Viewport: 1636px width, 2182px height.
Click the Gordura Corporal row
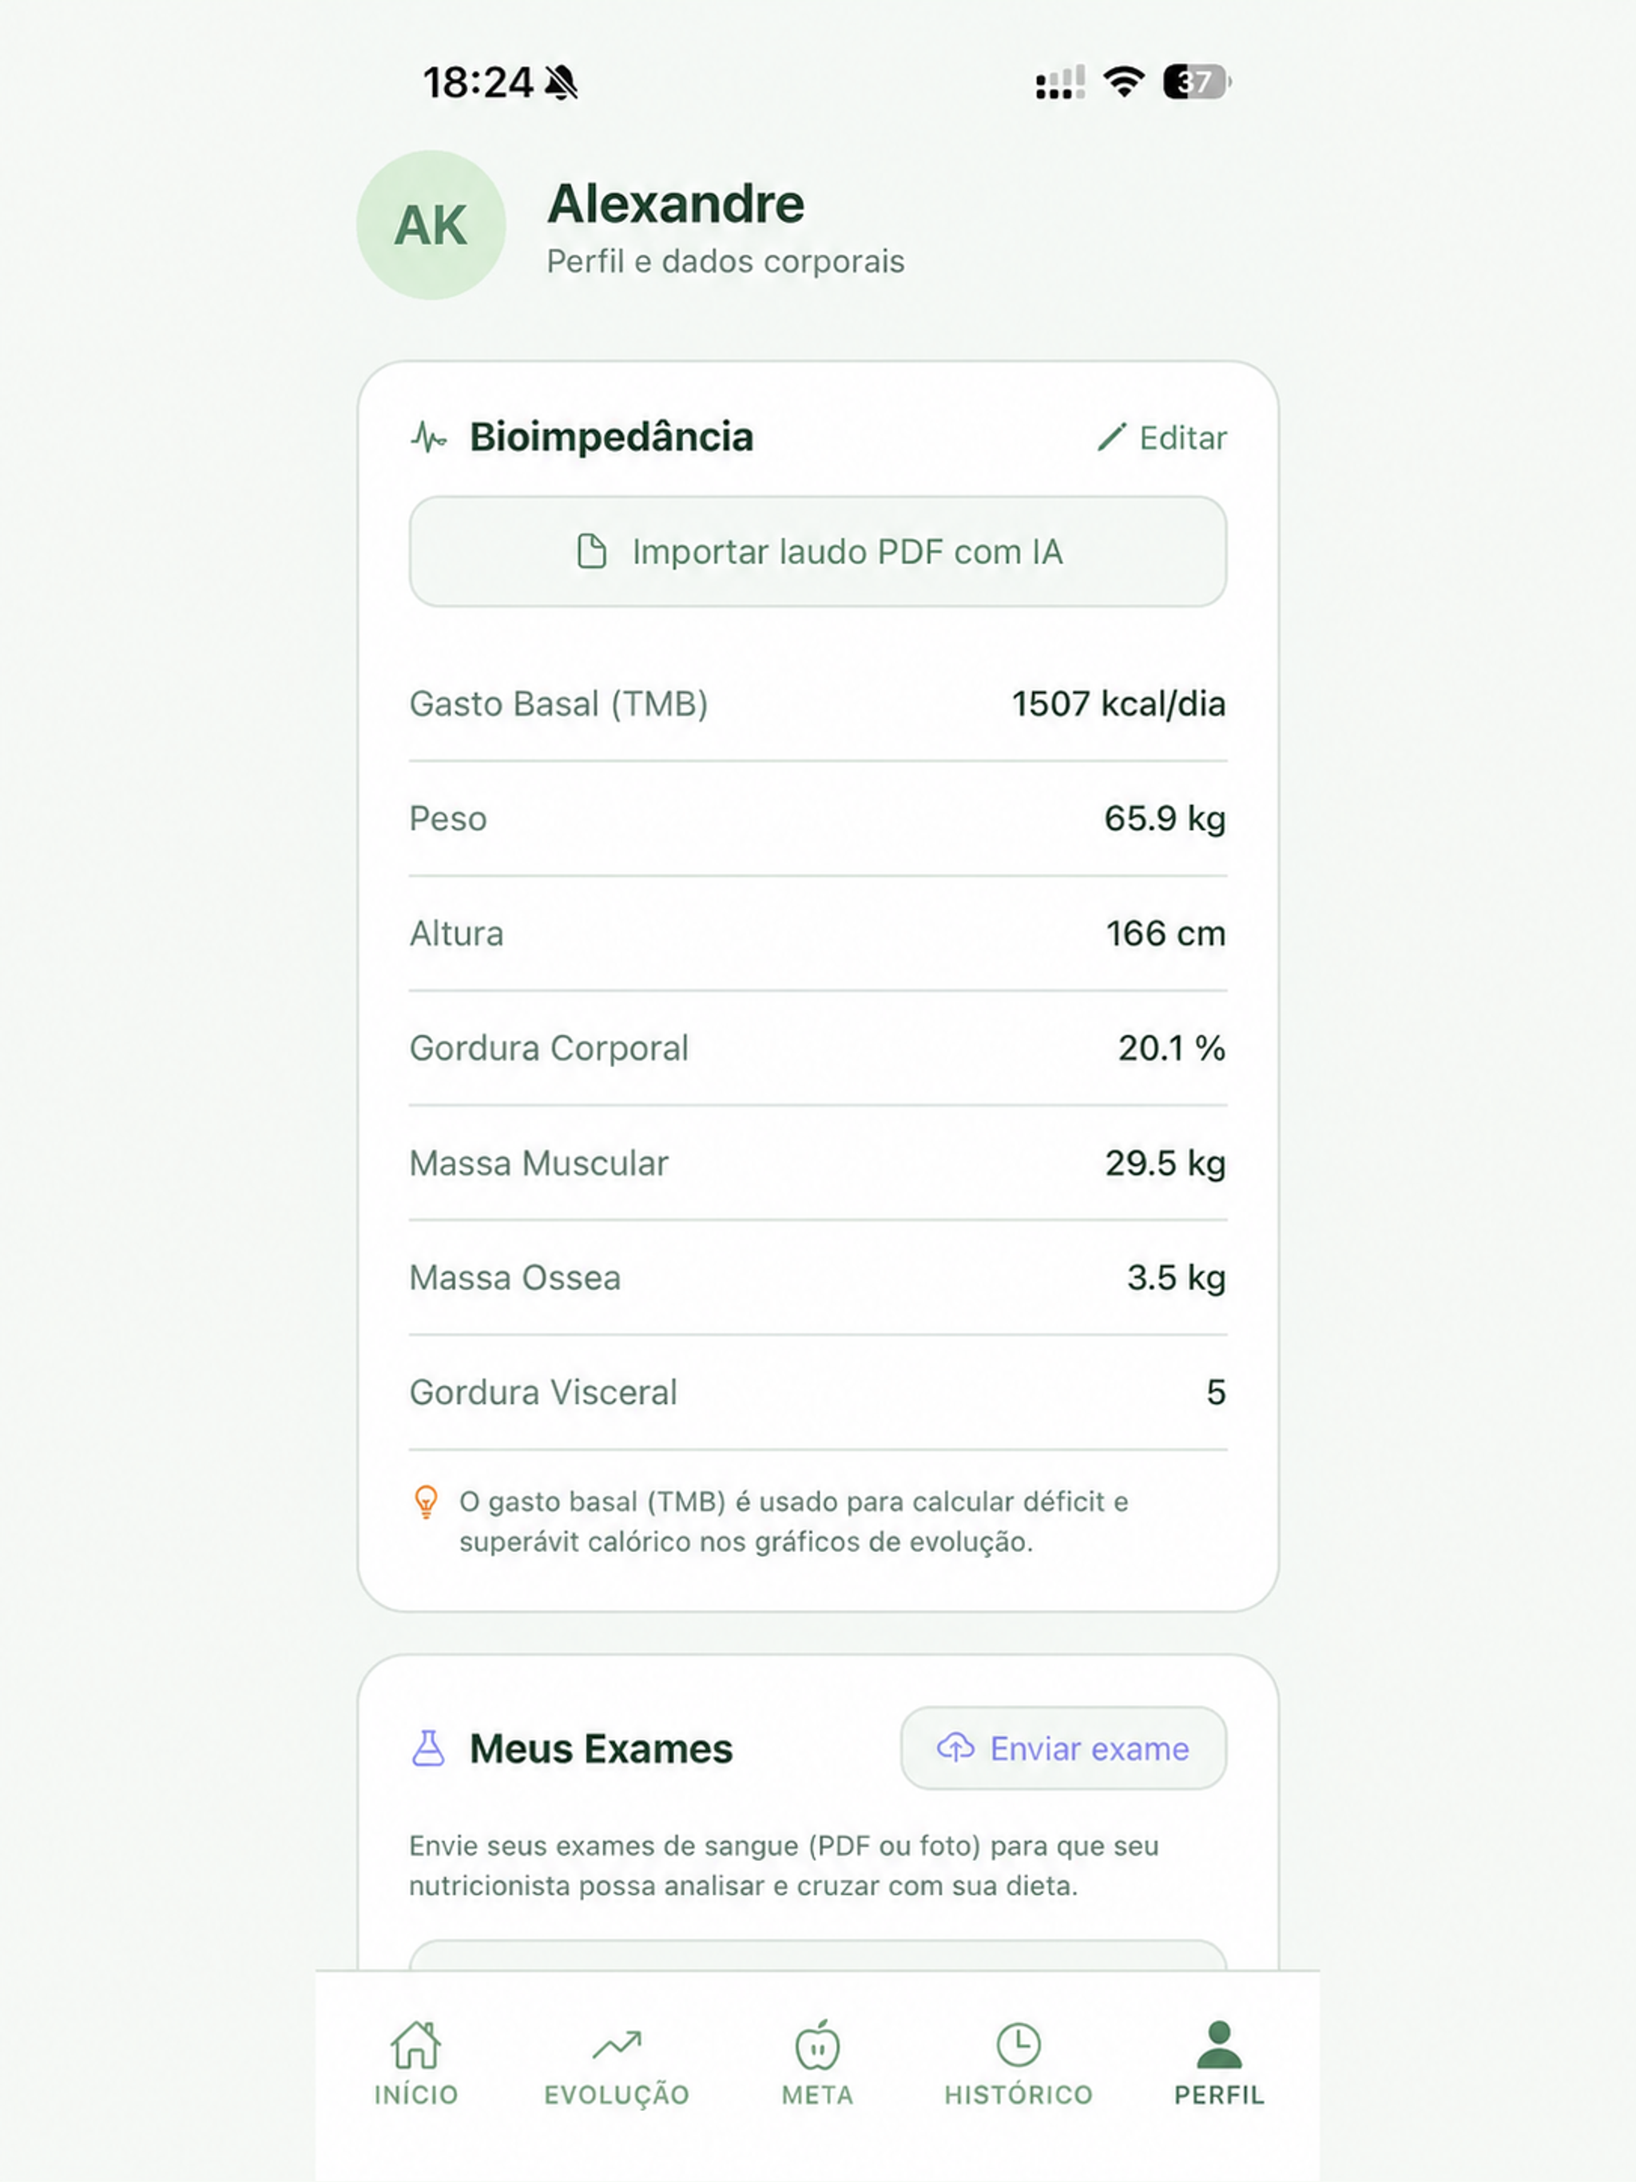[818, 1048]
